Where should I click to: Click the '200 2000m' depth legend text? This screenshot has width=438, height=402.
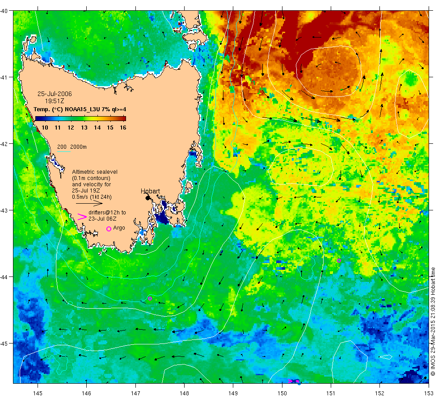[72, 147]
